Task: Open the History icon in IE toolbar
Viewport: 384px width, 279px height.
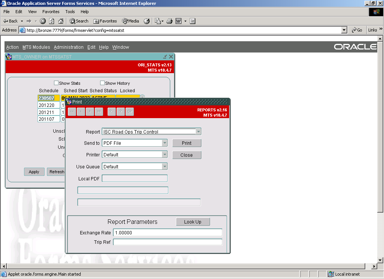Action: (x=147, y=21)
